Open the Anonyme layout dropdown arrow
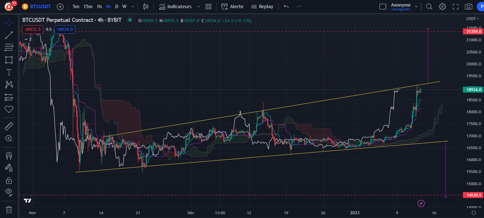This screenshot has width=484, height=218. (416, 7)
